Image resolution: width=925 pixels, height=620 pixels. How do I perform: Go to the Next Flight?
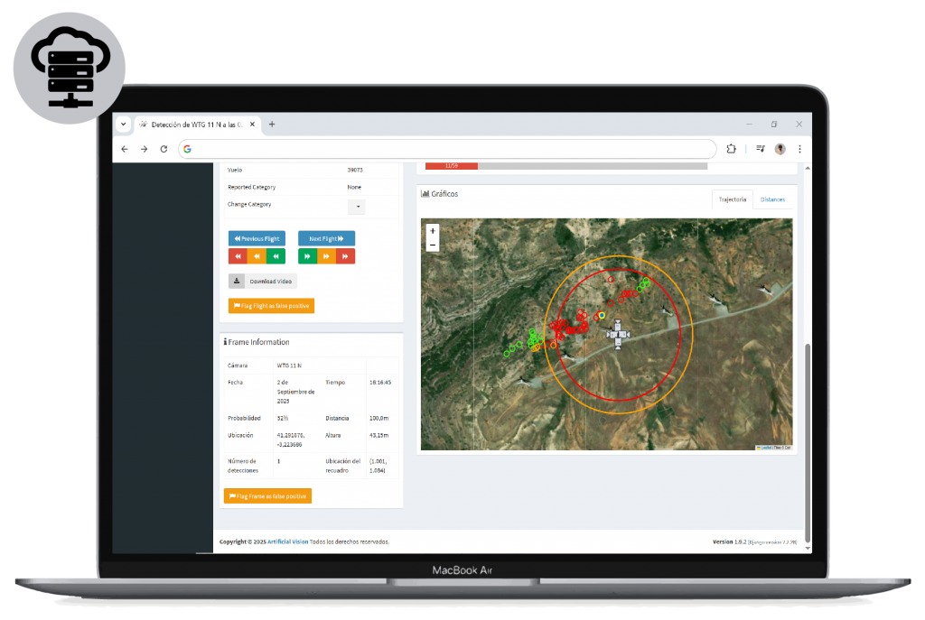click(326, 238)
